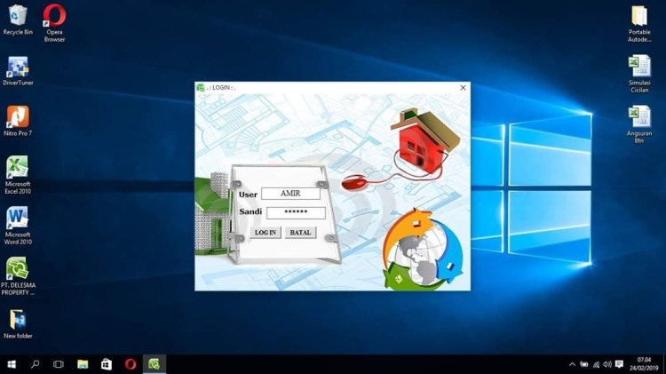This screenshot has width=666, height=374.
Task: Click the Sandi password field
Action: click(x=296, y=213)
